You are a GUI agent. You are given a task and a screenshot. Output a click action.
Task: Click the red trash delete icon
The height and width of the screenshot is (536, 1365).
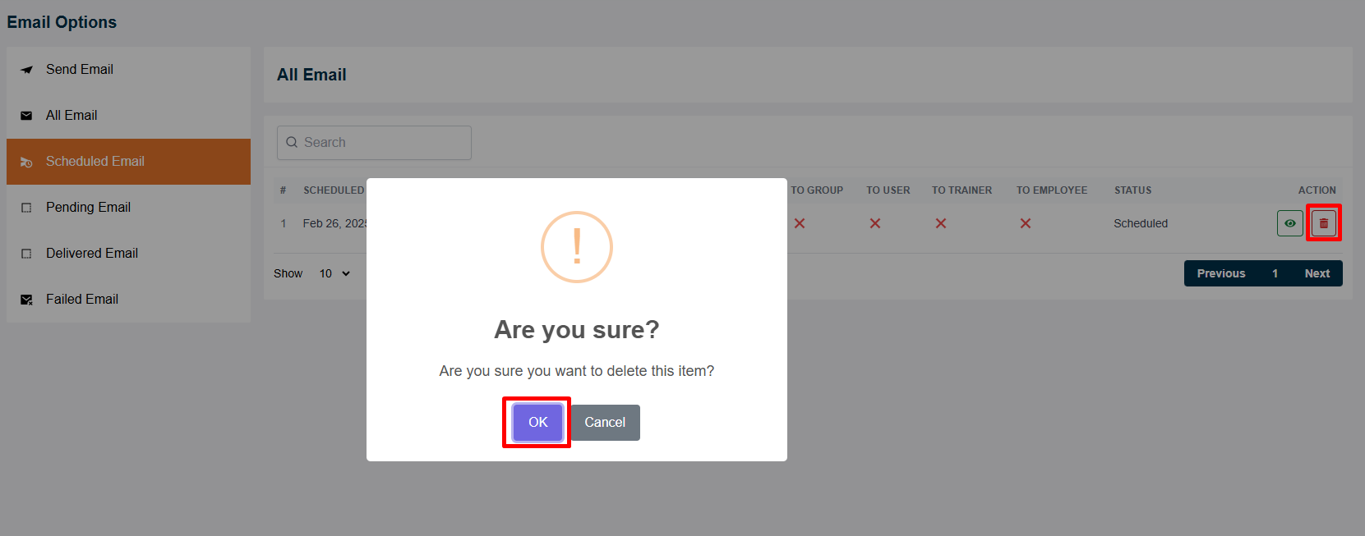click(x=1323, y=223)
